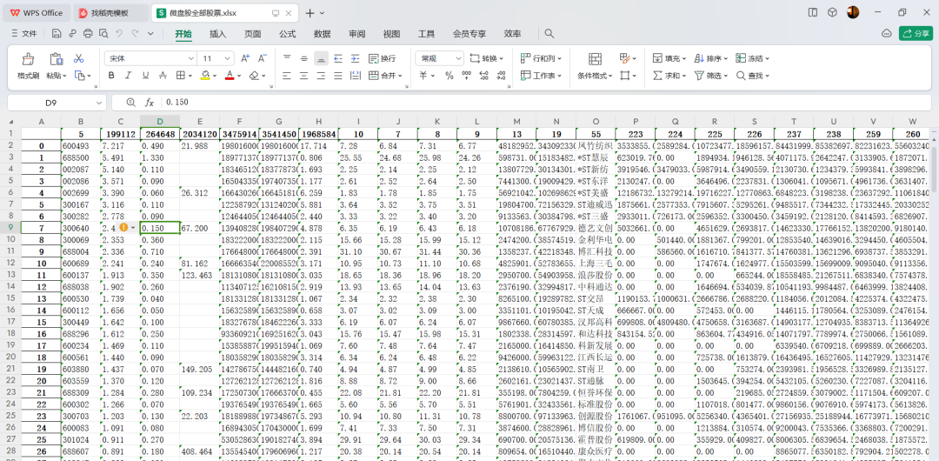Click the Format Painter (格式刷) icon

pyautogui.click(x=28, y=59)
